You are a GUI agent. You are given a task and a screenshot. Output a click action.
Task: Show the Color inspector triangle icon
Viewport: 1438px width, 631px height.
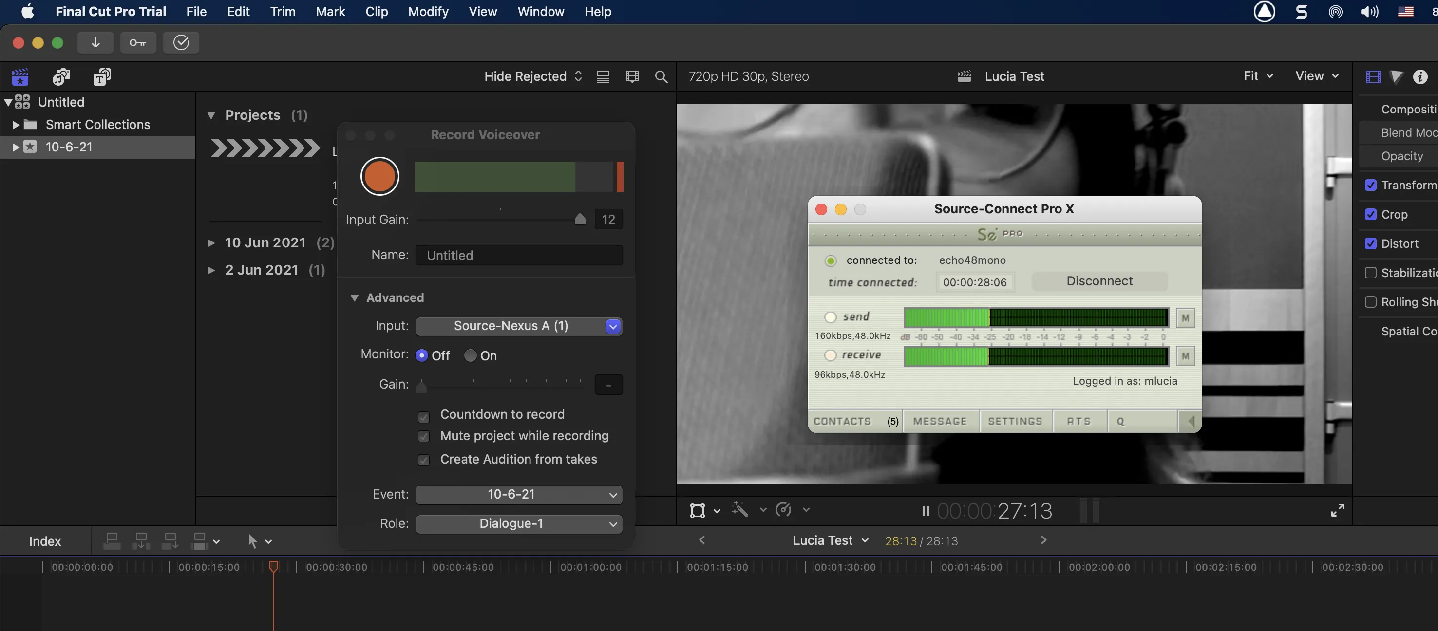pos(1396,76)
